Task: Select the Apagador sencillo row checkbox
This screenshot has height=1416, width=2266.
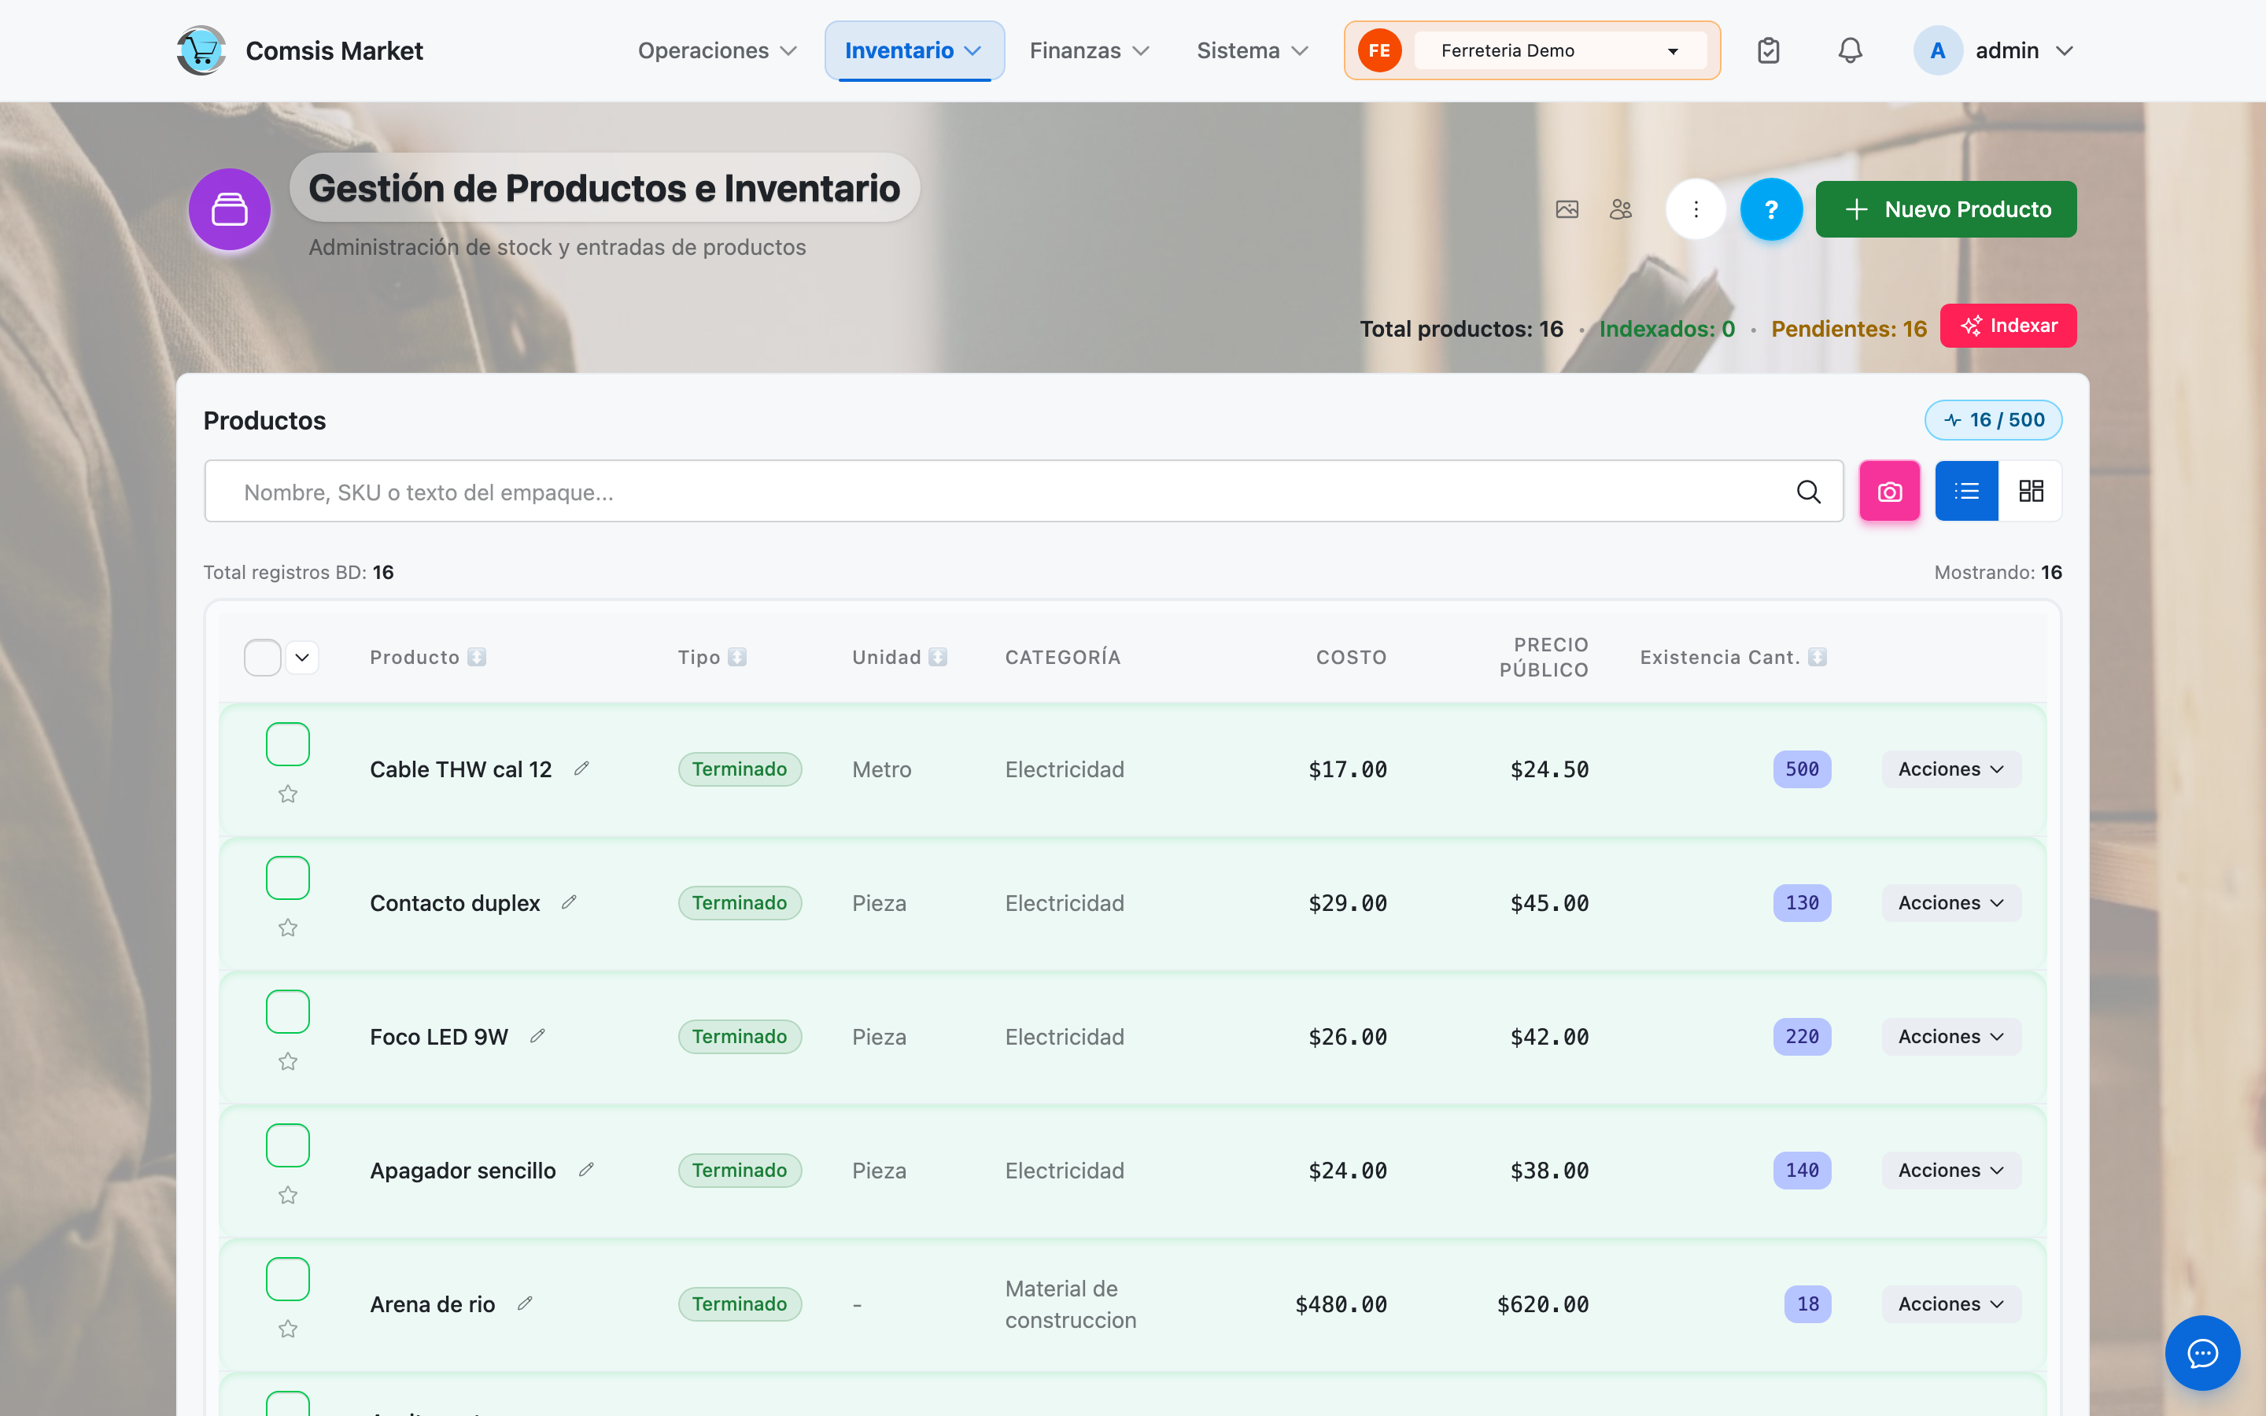Action: coord(289,1146)
